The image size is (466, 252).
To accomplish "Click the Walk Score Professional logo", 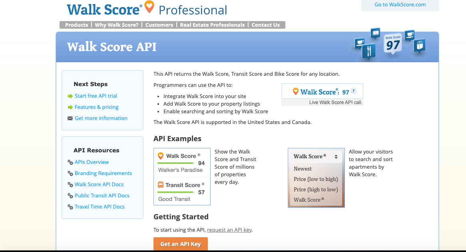I will pyautogui.click(x=147, y=10).
